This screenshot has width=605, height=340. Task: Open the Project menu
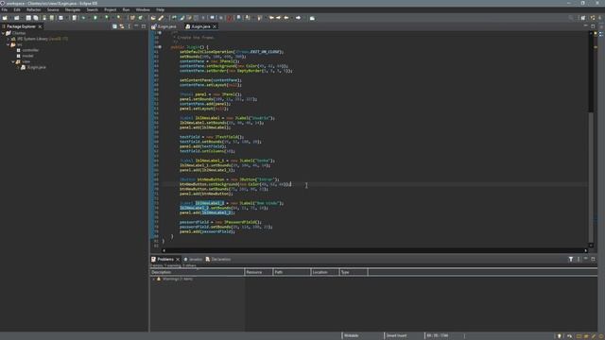[x=110, y=9]
